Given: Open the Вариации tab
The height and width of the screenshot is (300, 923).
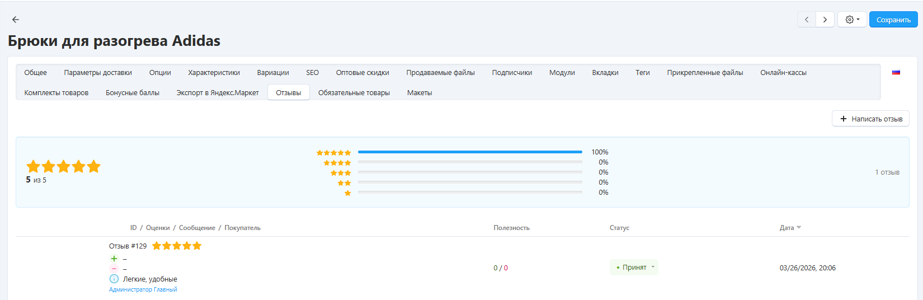Looking at the screenshot, I should [273, 73].
